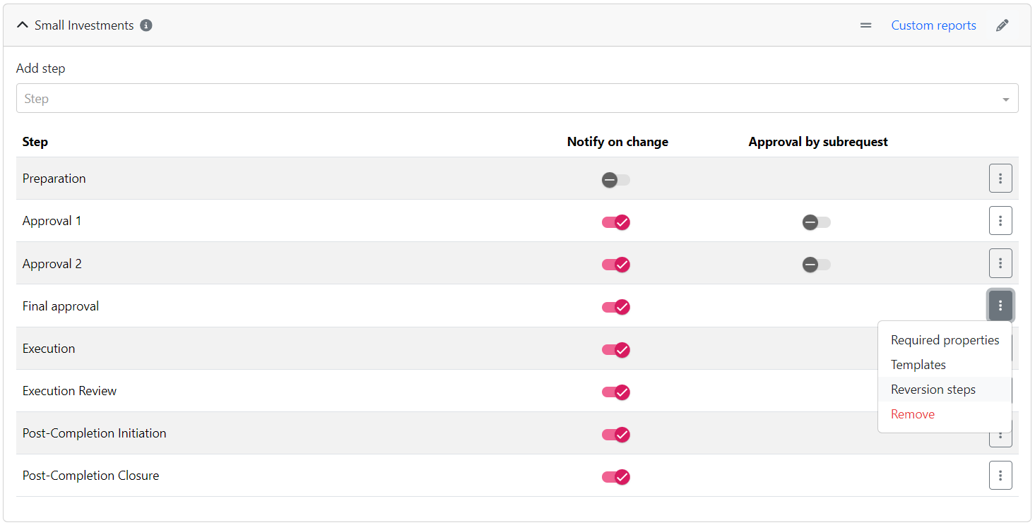Choose Reversion steps in the context menu
Screen dimensions: 1035x525
click(945, 390)
